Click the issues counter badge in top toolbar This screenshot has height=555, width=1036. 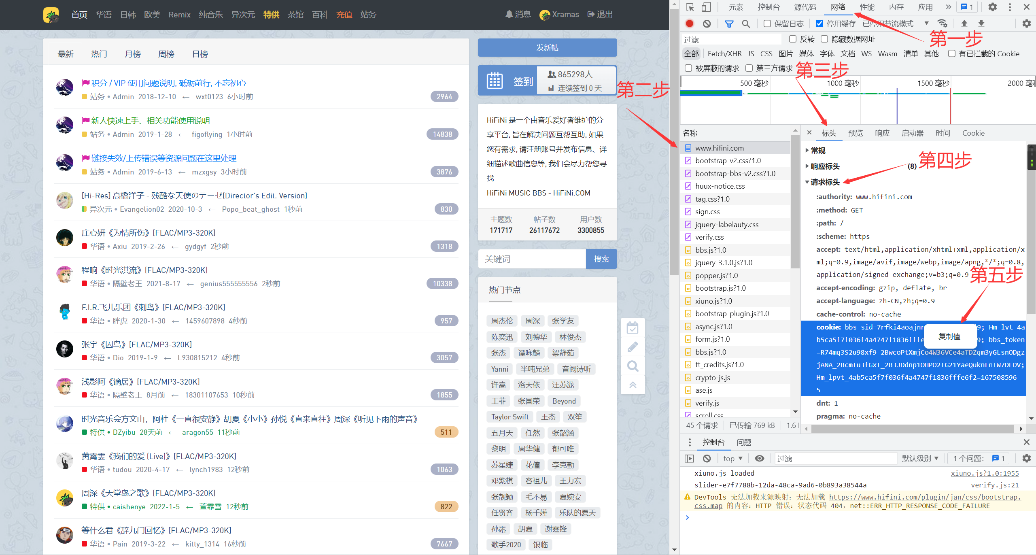tap(966, 7)
